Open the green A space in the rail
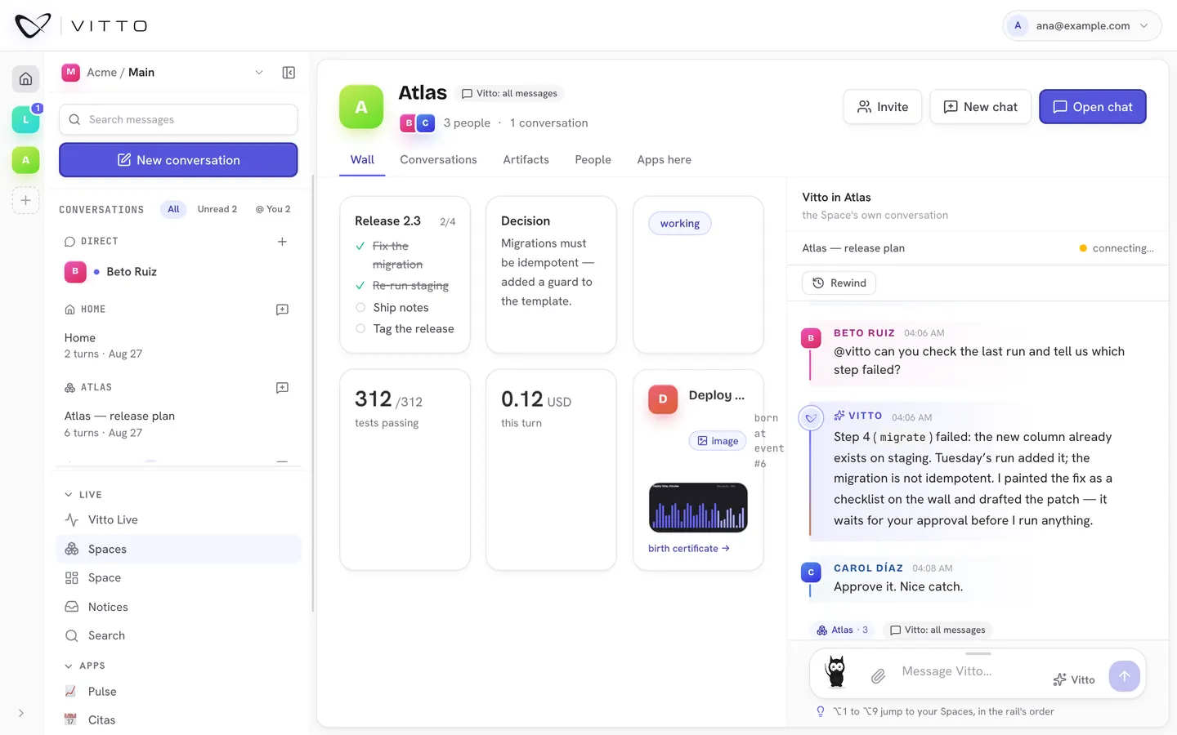This screenshot has height=735, width=1177. (25, 160)
